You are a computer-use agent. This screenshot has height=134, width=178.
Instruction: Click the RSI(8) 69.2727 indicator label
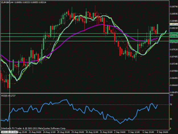(8, 96)
